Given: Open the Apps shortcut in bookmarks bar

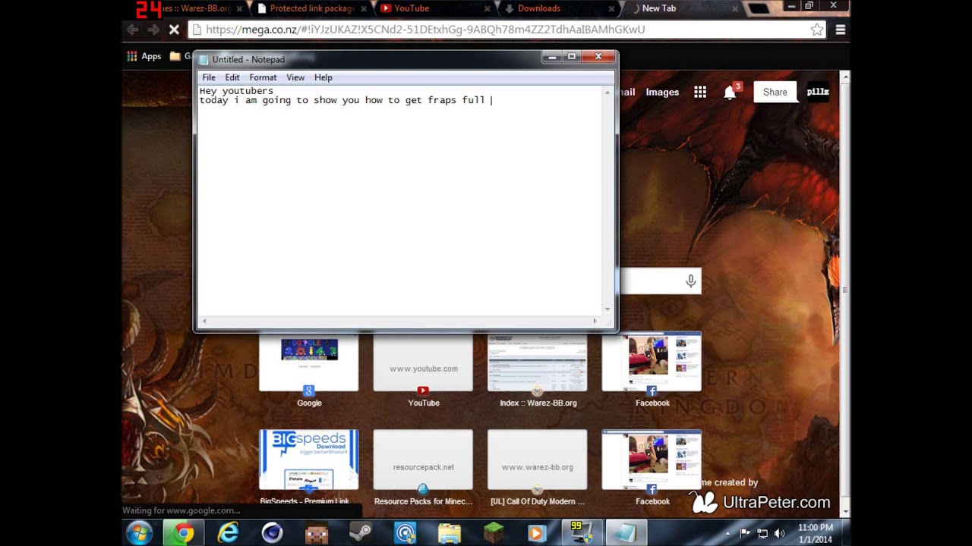Looking at the screenshot, I should pos(144,56).
